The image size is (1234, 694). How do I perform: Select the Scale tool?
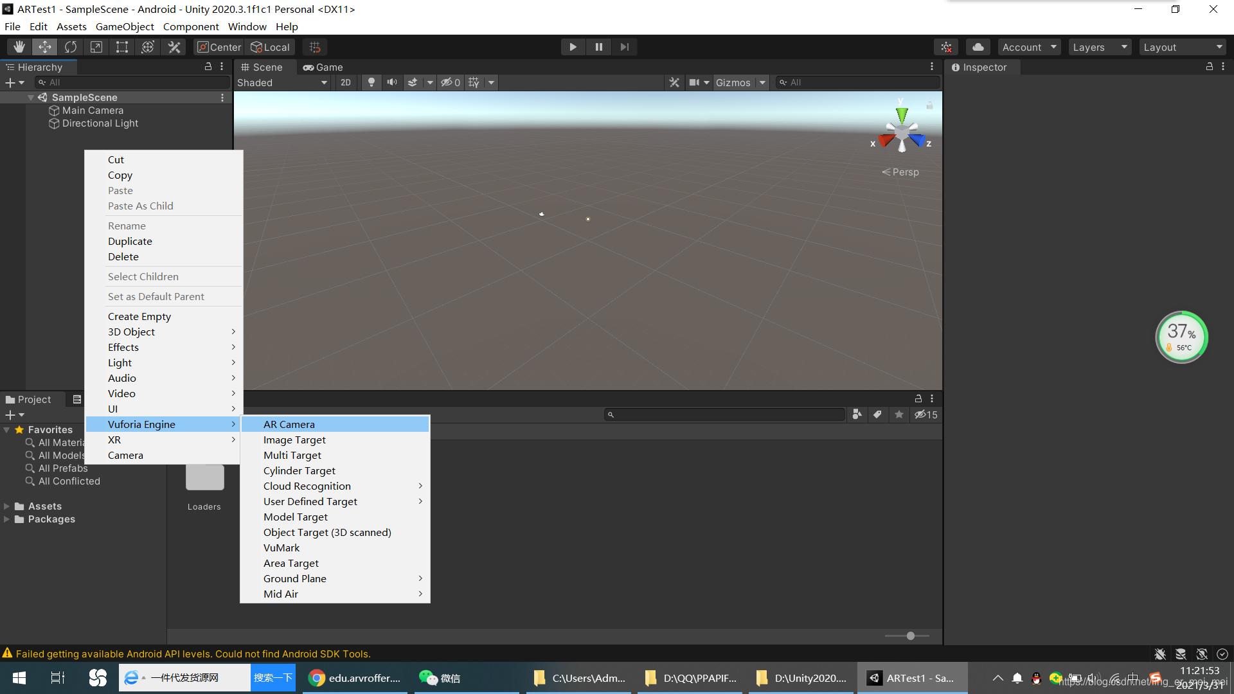coord(96,47)
